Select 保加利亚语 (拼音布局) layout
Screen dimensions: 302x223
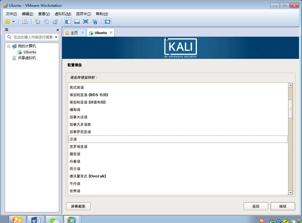178,102
